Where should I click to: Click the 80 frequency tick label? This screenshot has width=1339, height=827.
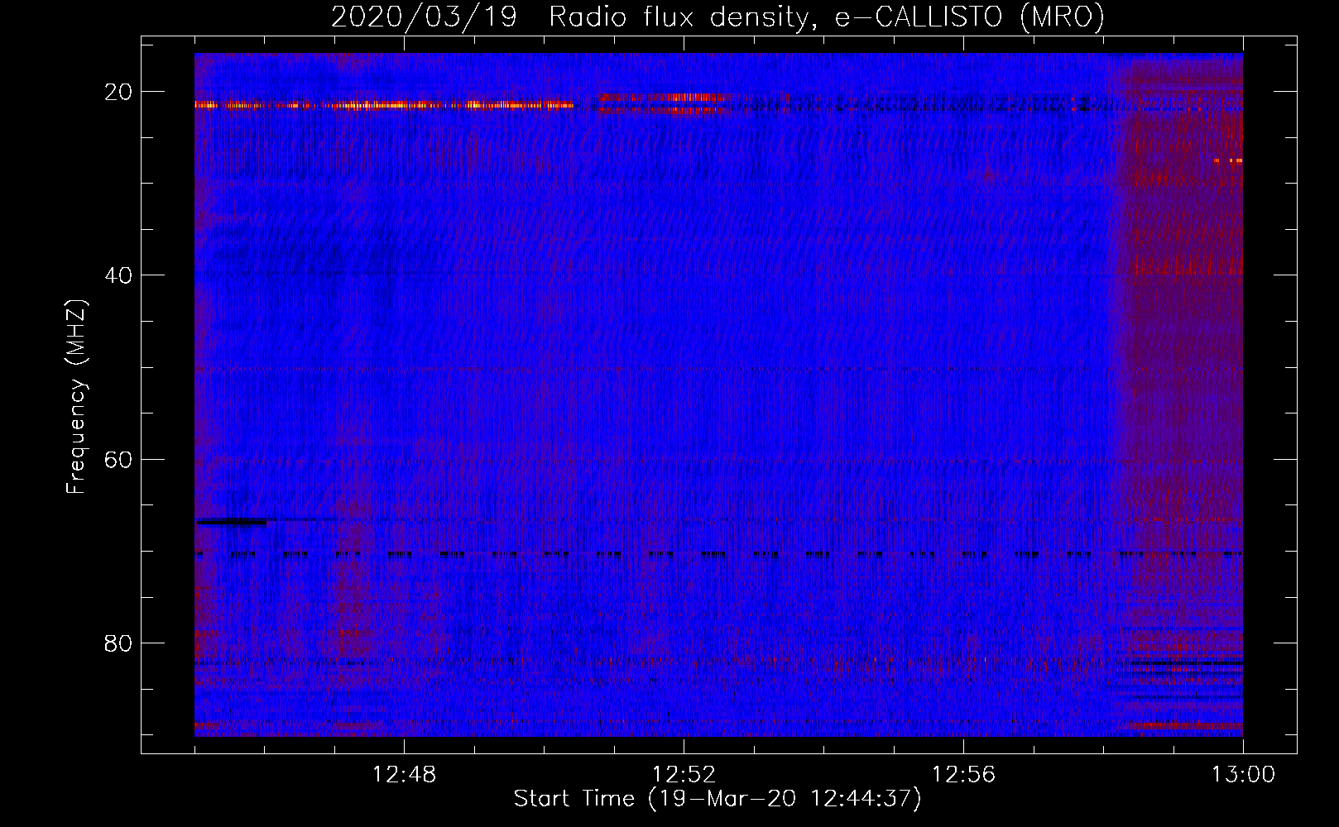[118, 643]
